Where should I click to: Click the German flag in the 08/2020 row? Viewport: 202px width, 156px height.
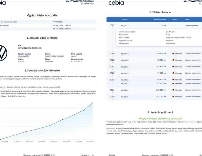pos(173,60)
